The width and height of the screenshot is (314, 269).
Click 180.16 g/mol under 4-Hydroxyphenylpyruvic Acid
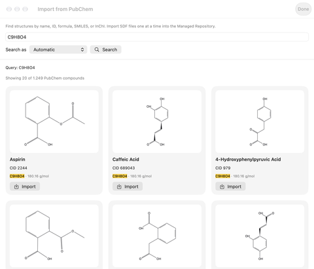click(244, 176)
